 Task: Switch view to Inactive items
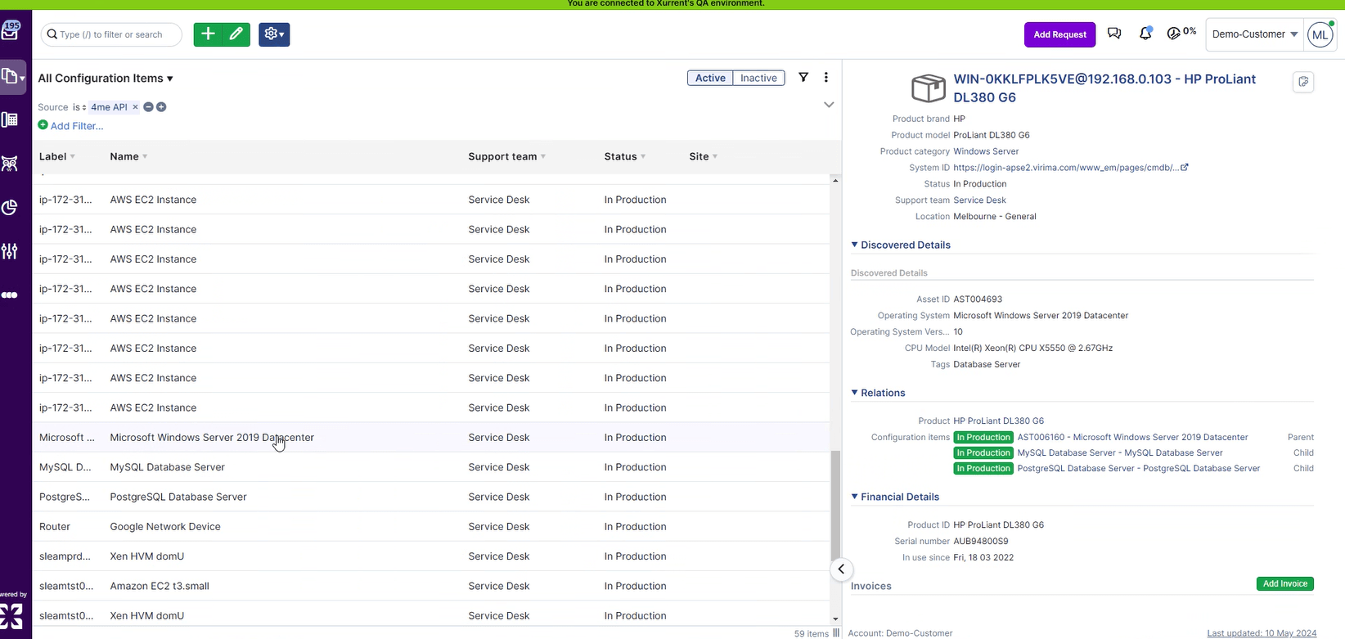pos(758,78)
